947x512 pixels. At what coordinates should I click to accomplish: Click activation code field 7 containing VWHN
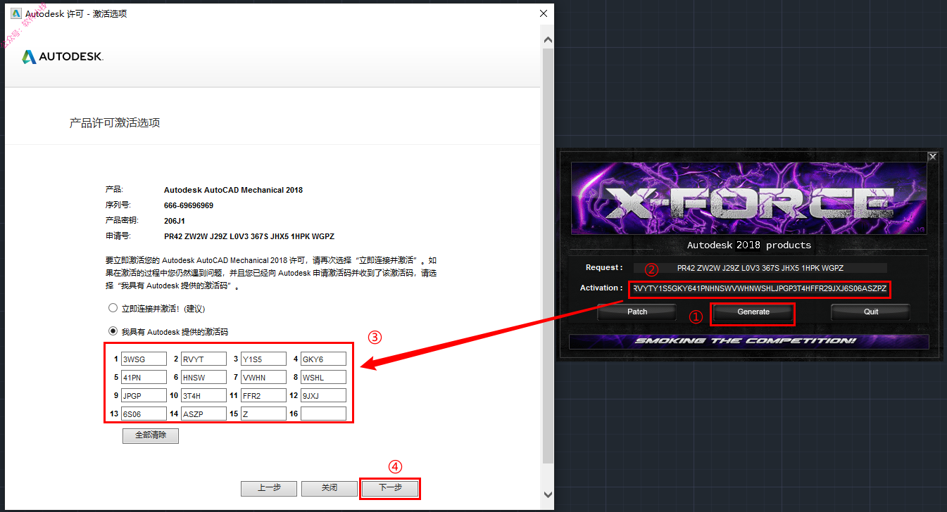[263, 377]
